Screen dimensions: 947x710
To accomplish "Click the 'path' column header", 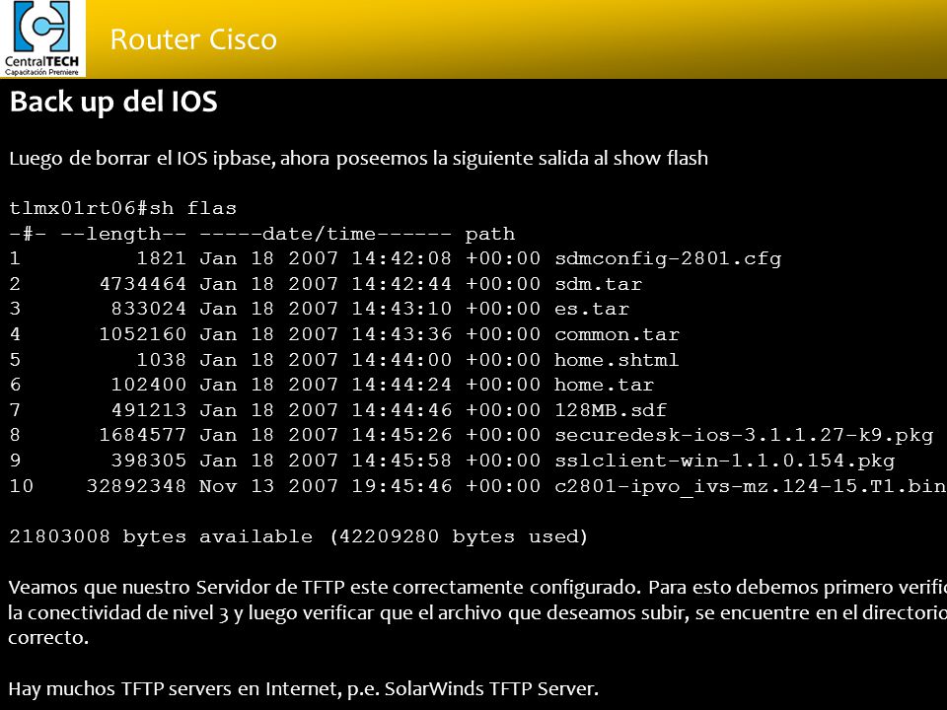I will 490,235.
